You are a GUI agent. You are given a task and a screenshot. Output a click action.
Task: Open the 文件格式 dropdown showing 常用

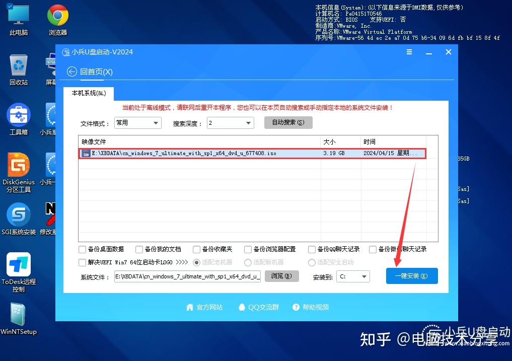137,122
